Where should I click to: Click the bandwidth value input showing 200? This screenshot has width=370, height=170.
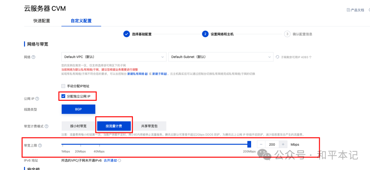[272, 145]
